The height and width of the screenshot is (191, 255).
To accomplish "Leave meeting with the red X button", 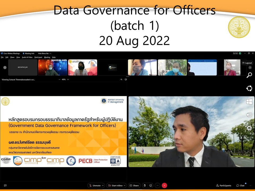I will (x=164, y=185).
